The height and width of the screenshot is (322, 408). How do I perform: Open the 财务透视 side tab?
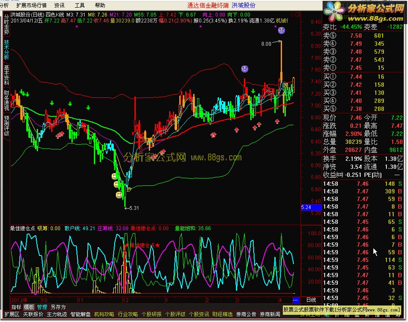(6, 100)
